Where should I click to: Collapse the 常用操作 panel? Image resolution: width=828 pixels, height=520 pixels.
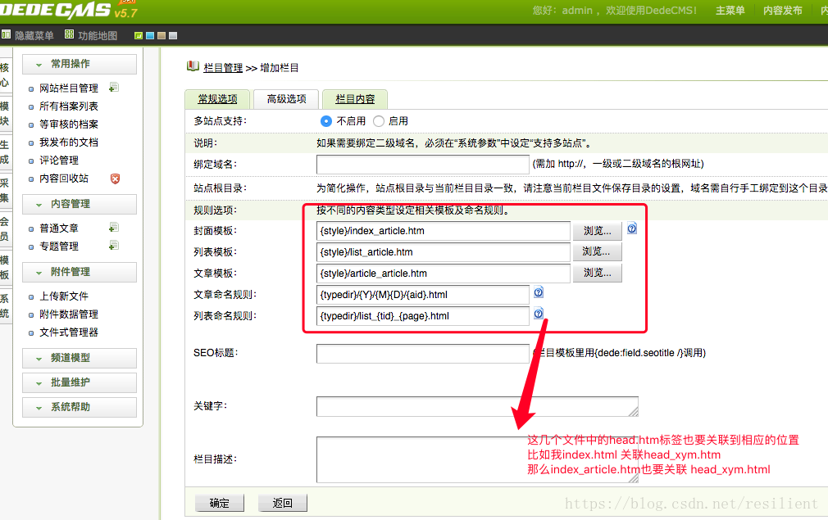pyautogui.click(x=79, y=64)
